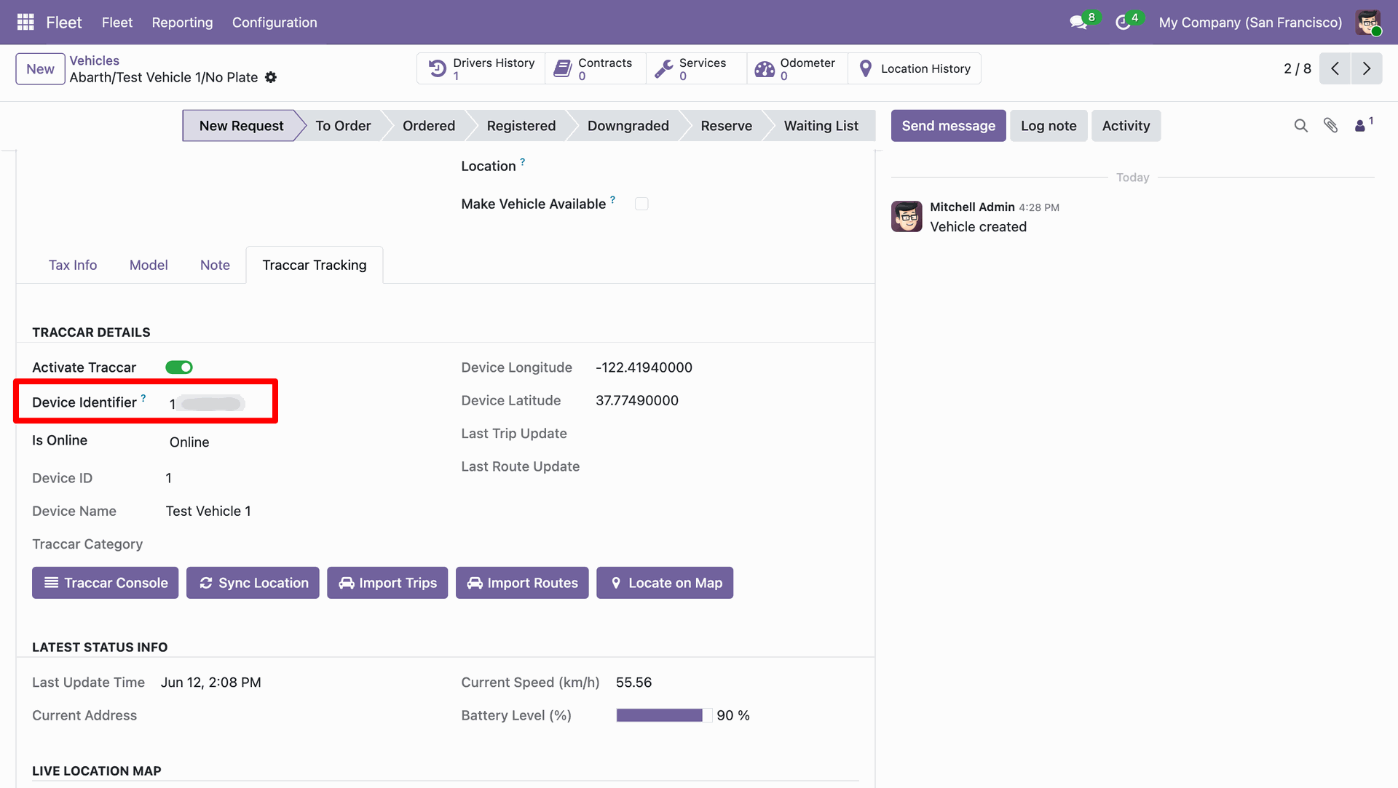Click Activity button
1398x788 pixels.
click(x=1126, y=126)
